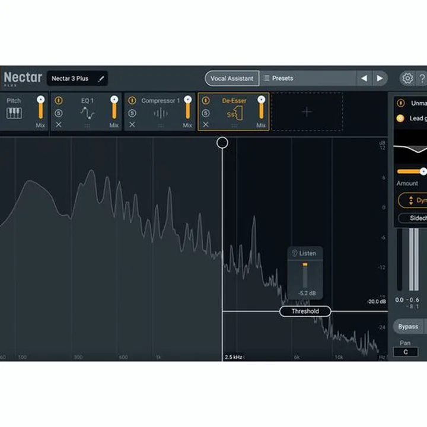Image resolution: width=427 pixels, height=427 pixels.
Task: Click the Pan value field
Action: (x=406, y=352)
